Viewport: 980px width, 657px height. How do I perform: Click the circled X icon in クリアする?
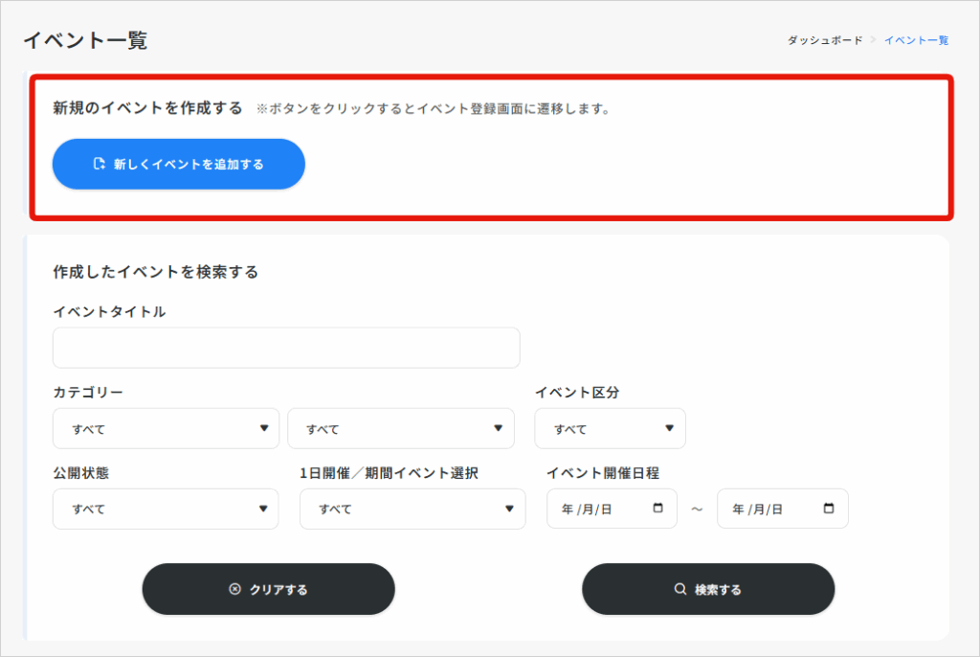pos(234,589)
